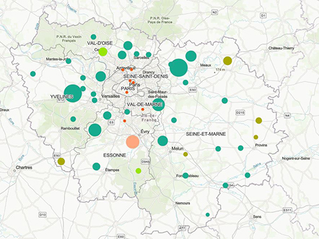Click the red dot left of the Argenteuil label
This screenshot has width=319, height=239.
click(122, 69)
